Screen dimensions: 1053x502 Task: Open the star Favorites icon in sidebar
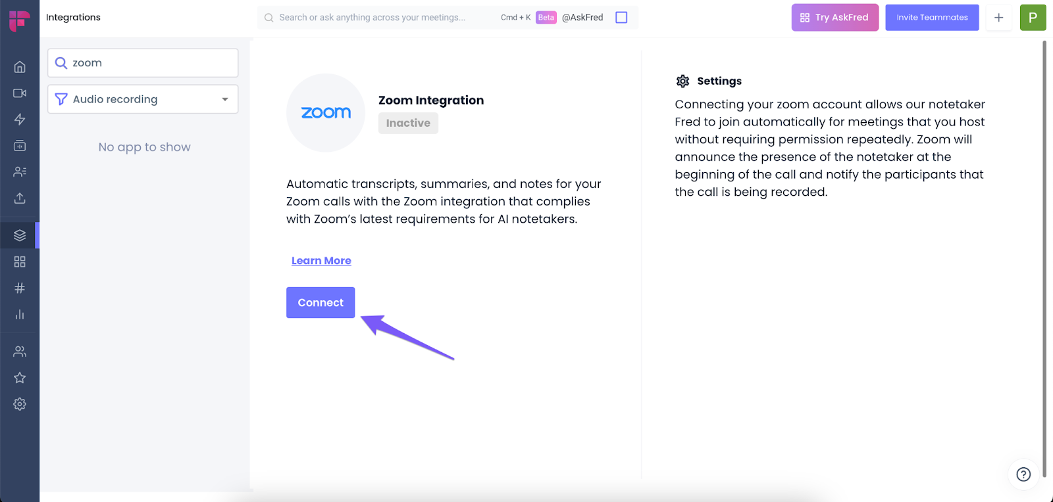[x=20, y=378]
